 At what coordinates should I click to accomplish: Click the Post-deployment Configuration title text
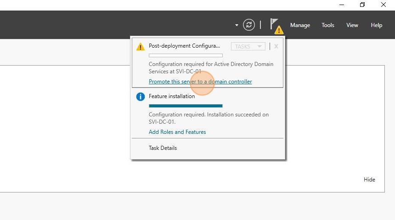coord(184,46)
